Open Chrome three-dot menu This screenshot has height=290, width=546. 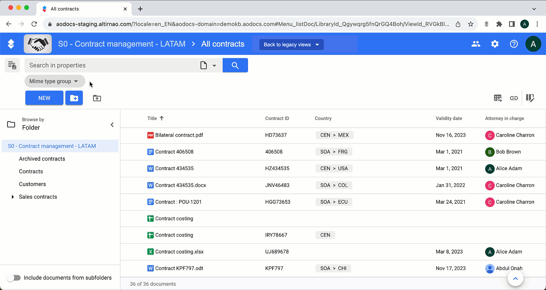[537, 24]
